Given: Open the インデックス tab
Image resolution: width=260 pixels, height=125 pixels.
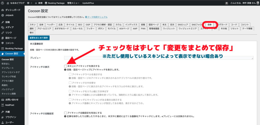Looking at the screenshot, I should click(x=131, y=25).
